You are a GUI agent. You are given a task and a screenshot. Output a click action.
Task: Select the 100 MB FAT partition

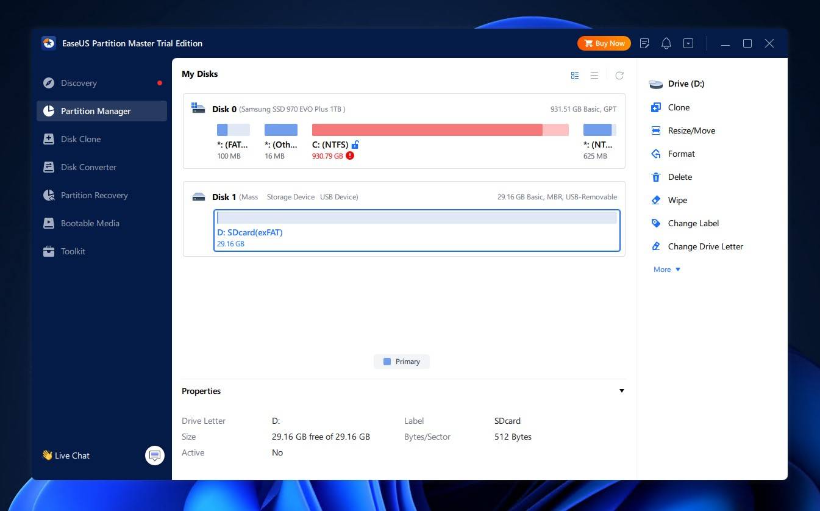click(x=234, y=141)
